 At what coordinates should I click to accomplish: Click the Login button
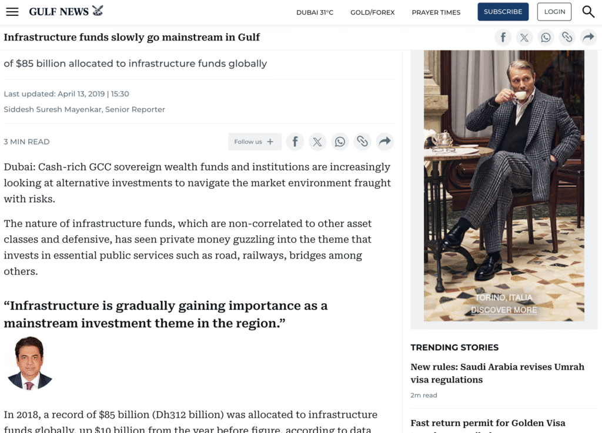click(554, 12)
